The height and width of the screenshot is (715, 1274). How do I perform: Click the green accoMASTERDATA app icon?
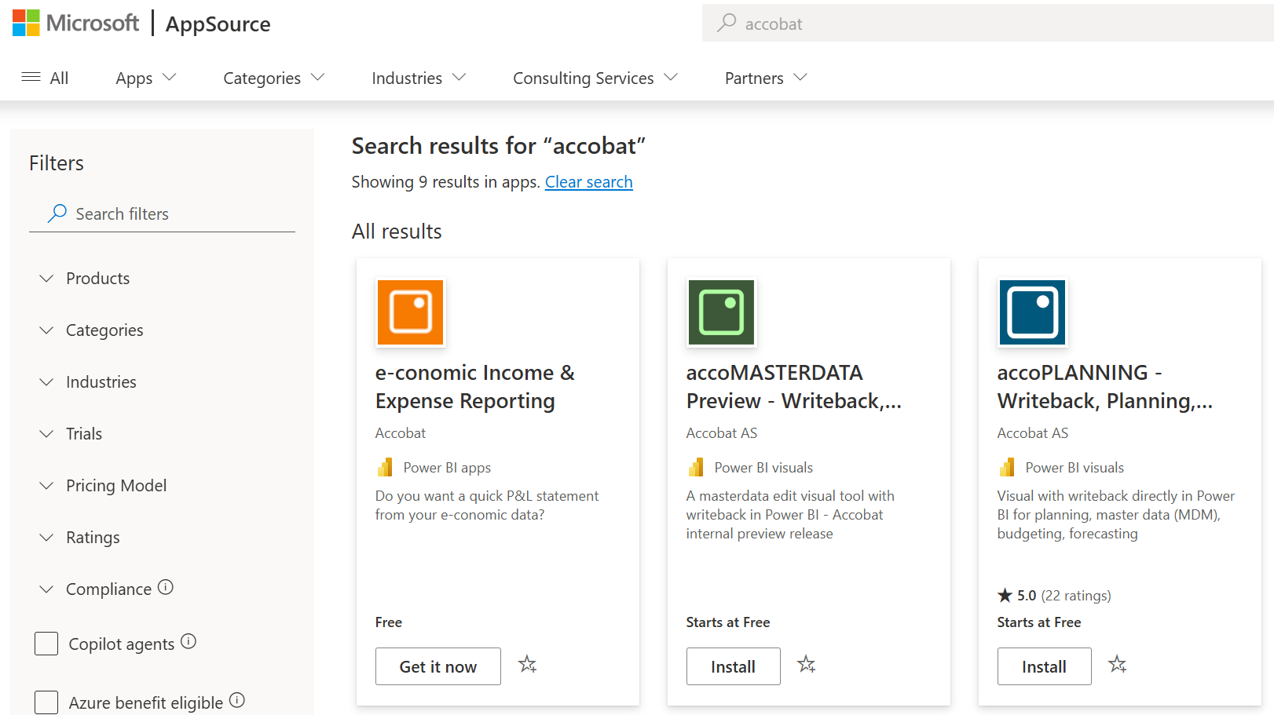[x=721, y=312]
